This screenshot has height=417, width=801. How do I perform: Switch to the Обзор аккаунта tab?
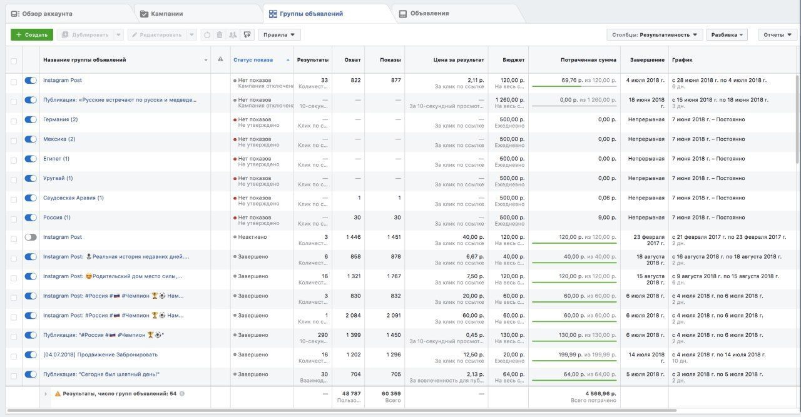[x=47, y=14]
